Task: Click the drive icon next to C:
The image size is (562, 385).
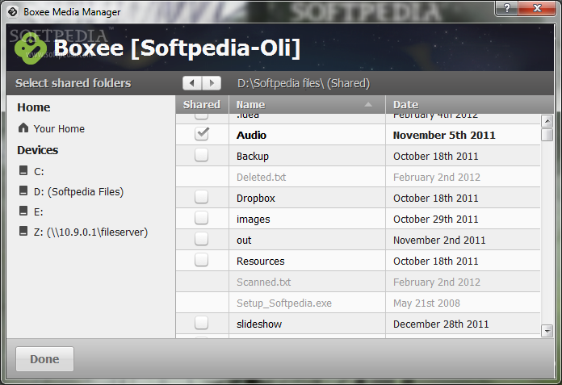Action: point(23,170)
